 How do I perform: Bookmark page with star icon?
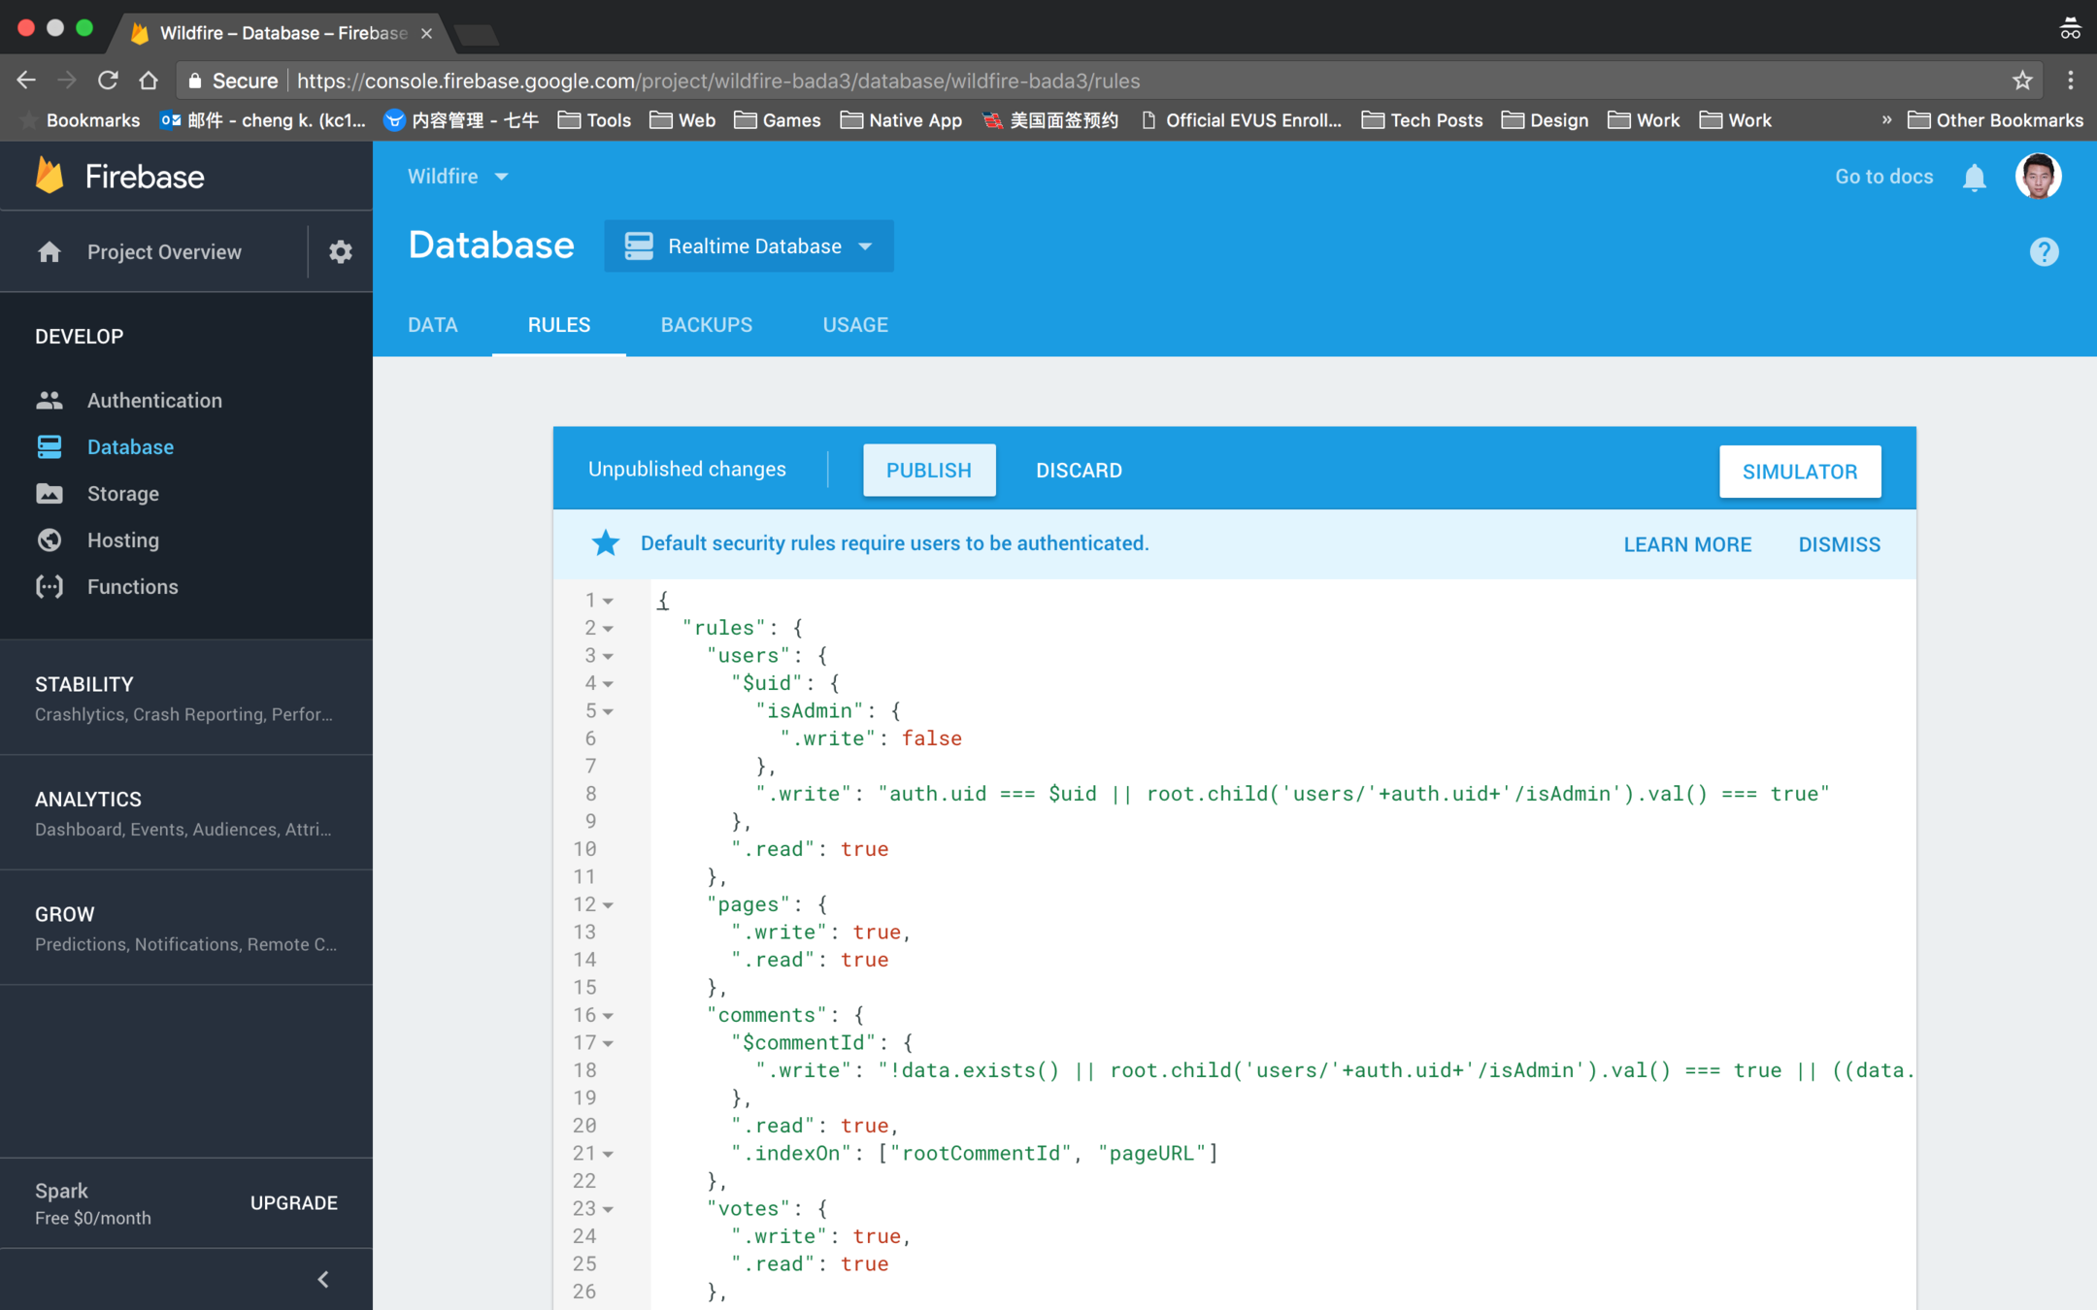tap(2022, 81)
